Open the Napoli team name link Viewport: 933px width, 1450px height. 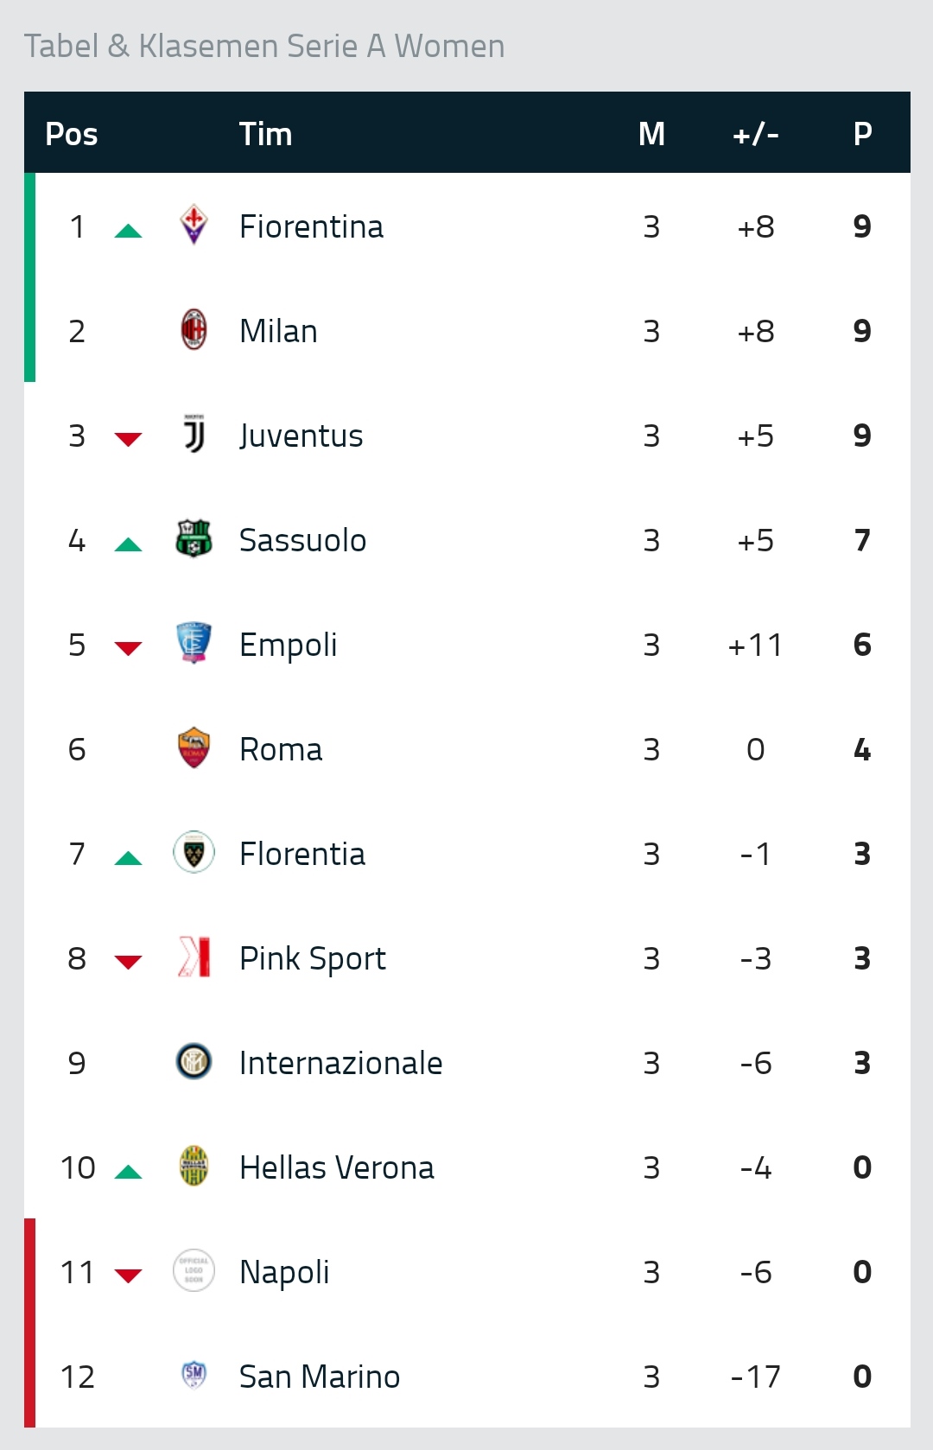click(284, 1272)
